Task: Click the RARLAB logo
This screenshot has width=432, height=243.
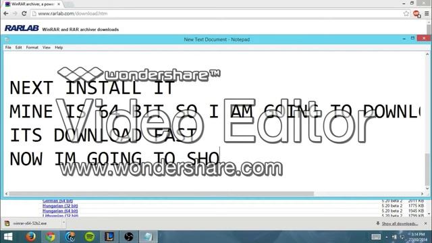Action: click(x=22, y=28)
